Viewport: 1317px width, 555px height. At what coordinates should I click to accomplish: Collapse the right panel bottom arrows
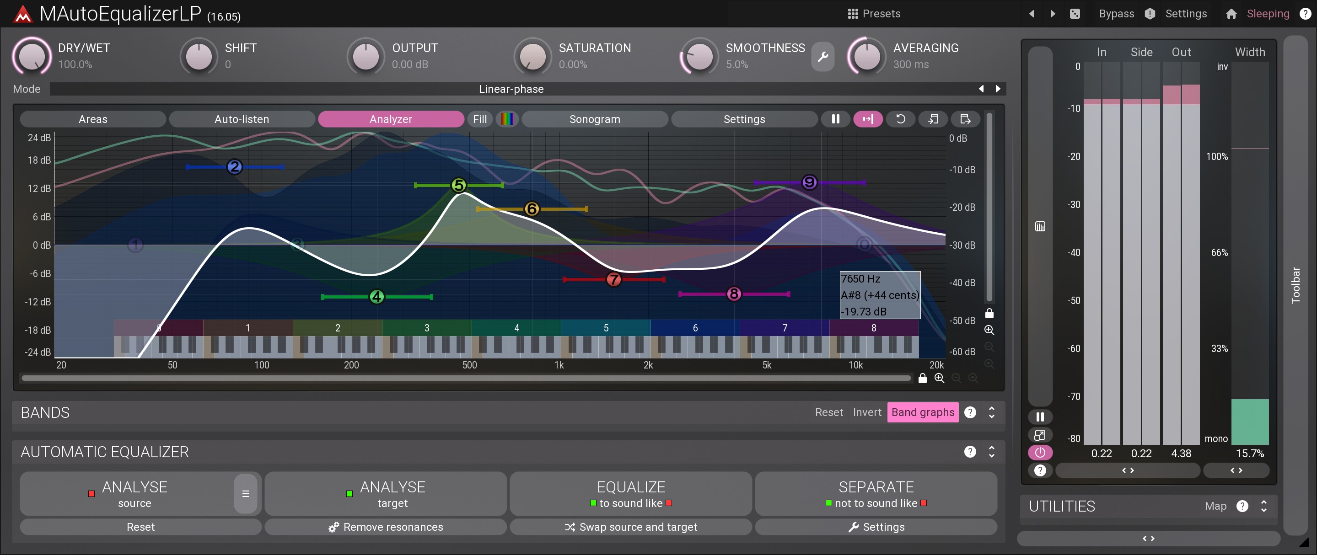coord(1148,538)
